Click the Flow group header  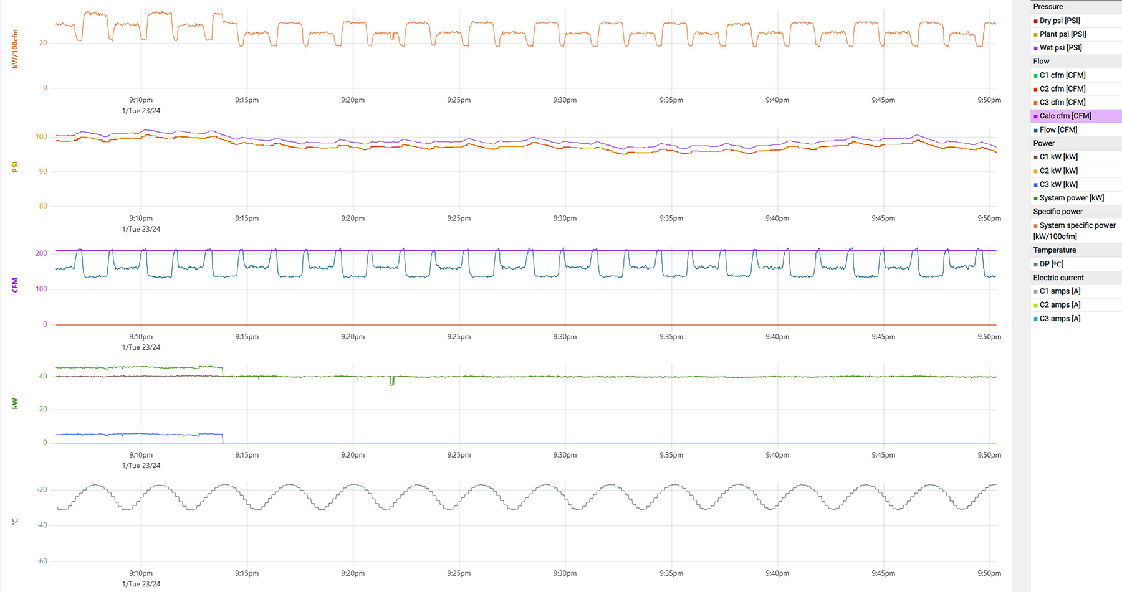tap(1076, 62)
